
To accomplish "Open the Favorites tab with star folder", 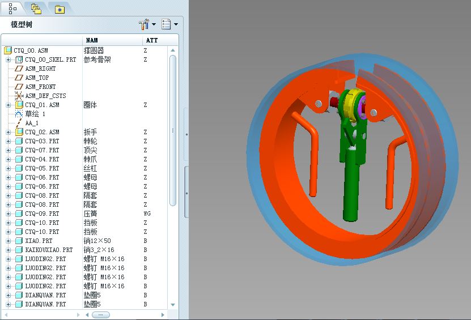I will [x=60, y=10].
